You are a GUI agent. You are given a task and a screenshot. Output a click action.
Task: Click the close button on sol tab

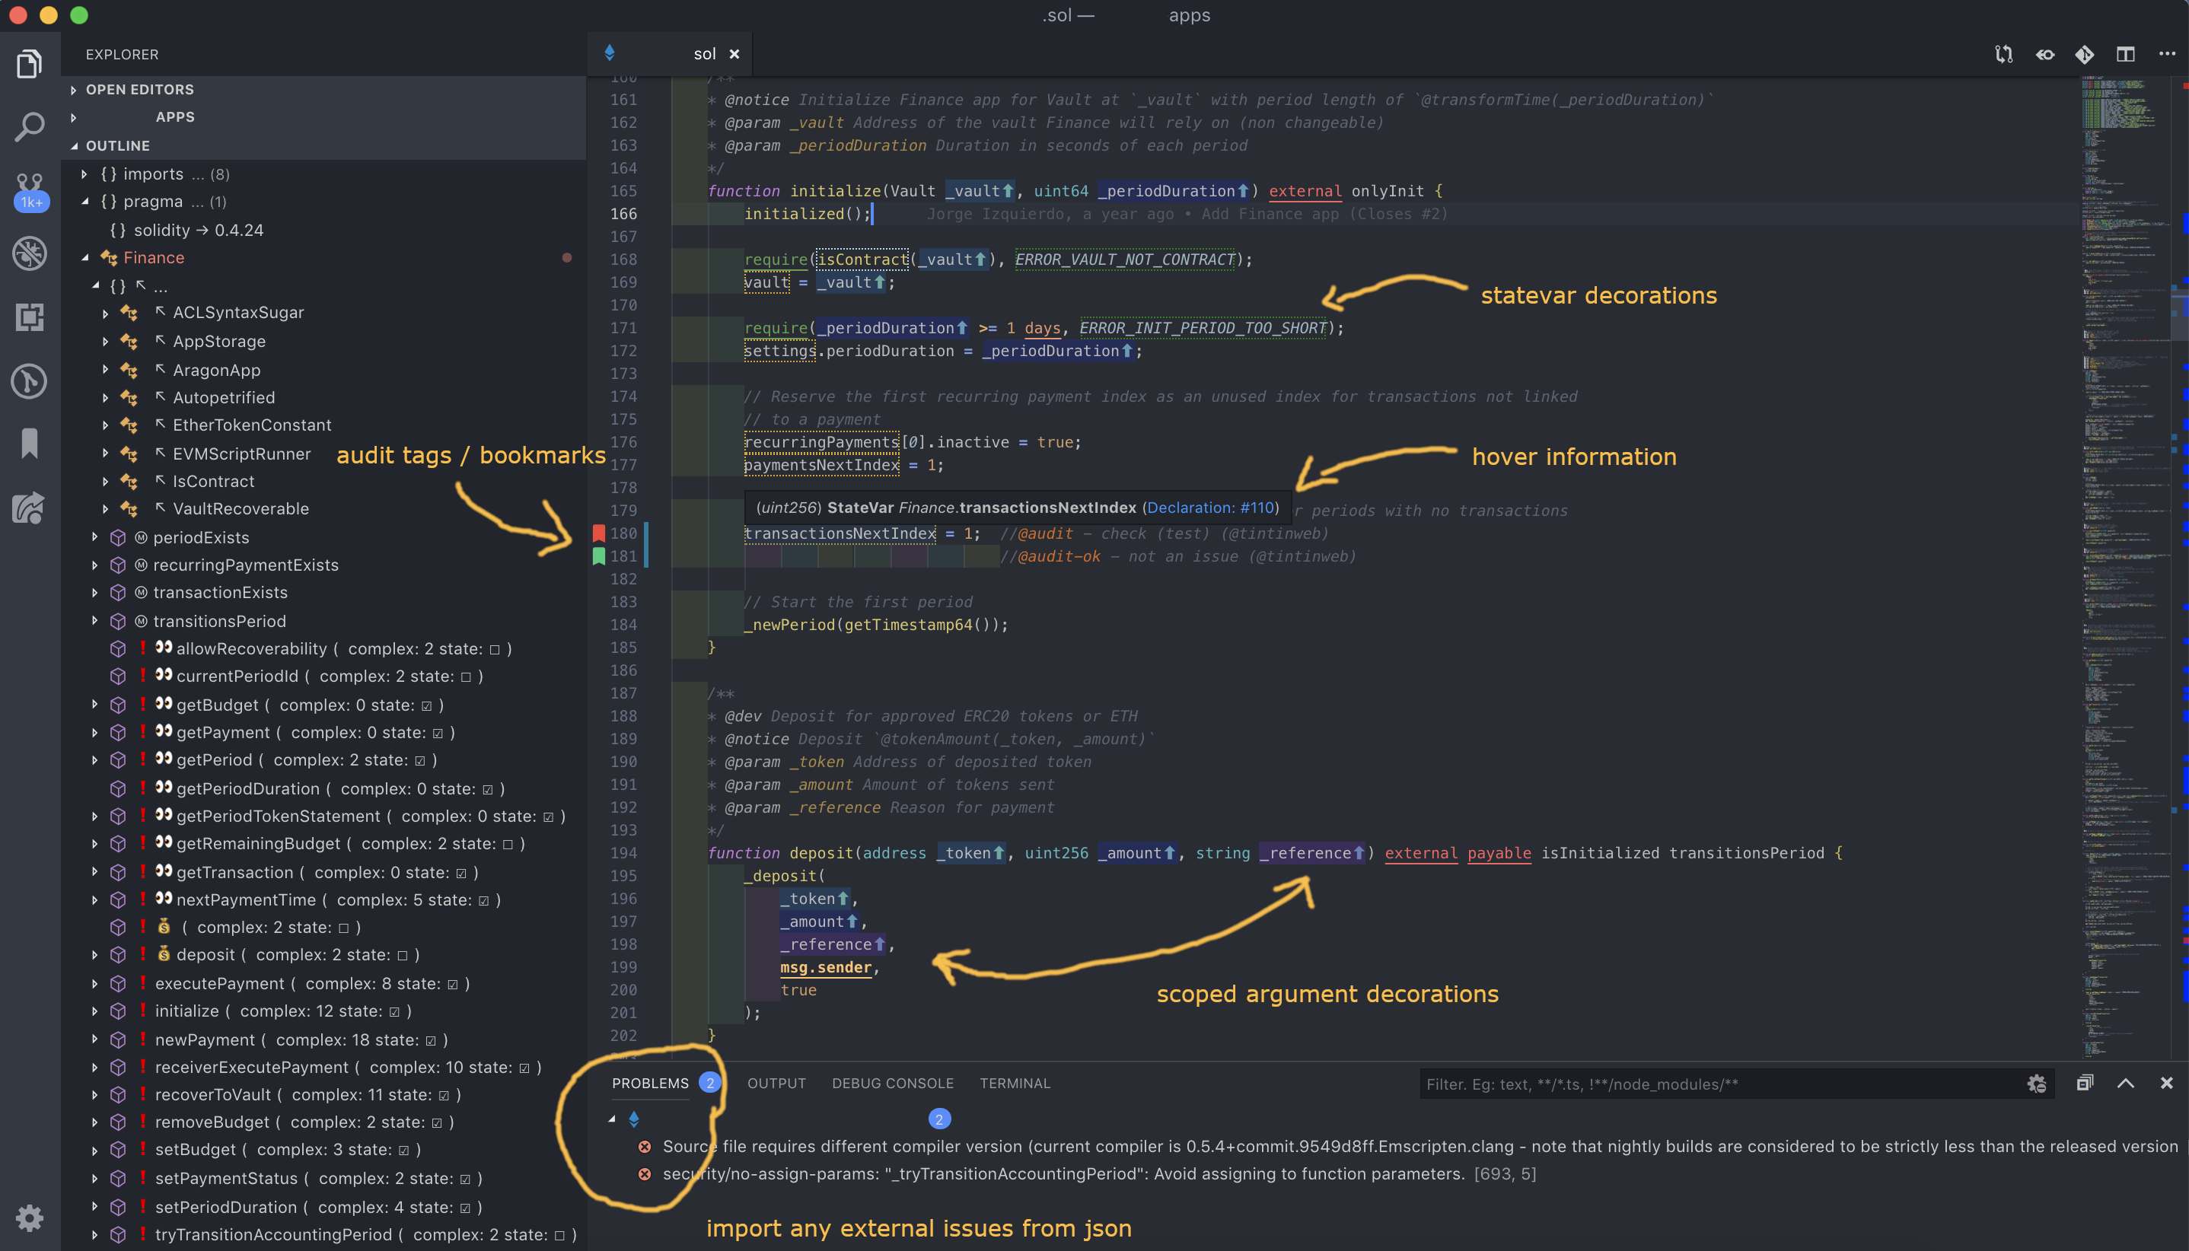[734, 54]
